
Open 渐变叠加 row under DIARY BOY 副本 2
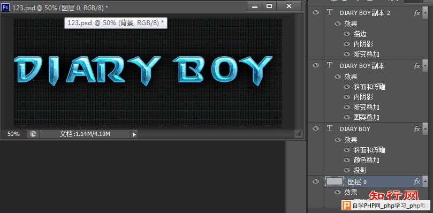367,54
